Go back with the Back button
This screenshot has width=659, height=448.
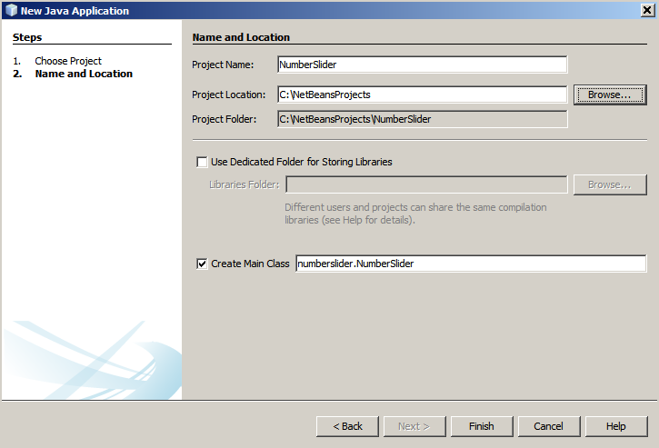(347, 426)
